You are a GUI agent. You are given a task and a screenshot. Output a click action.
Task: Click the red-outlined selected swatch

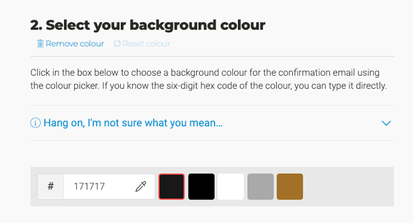(x=171, y=187)
